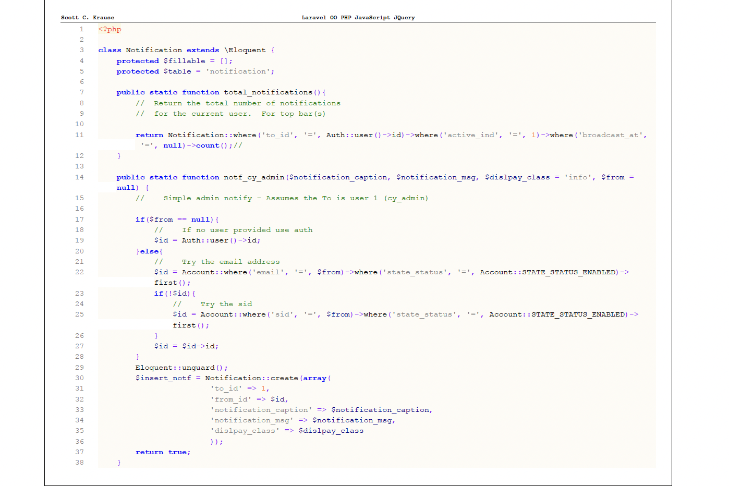Click comment "If no user provided use auth"
This screenshot has height=486, width=729.
[x=233, y=230]
